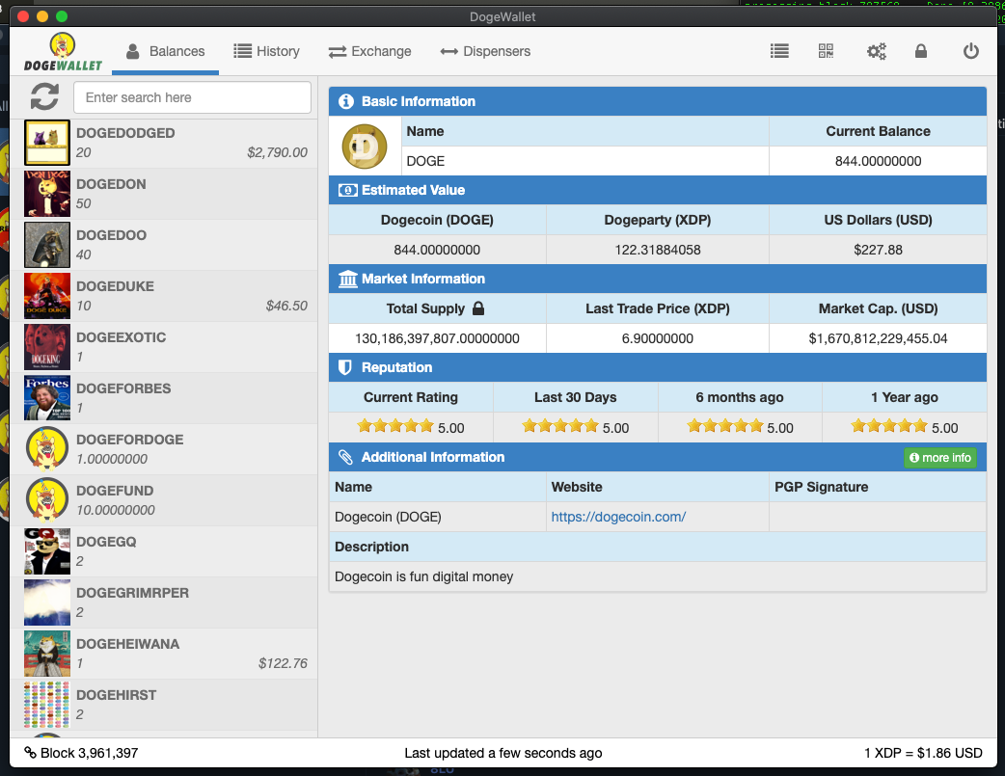Image resolution: width=1005 pixels, height=776 pixels.
Task: Open the Exchange tab
Action: point(369,51)
